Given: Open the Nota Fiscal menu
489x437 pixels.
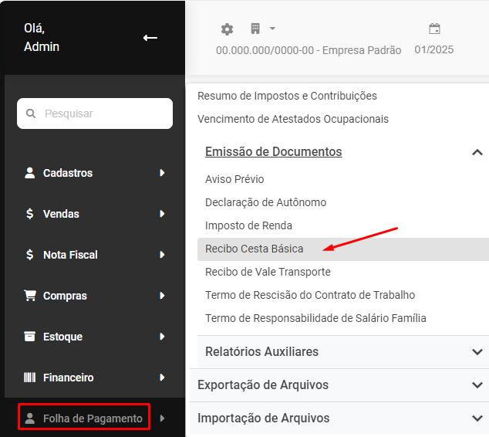Looking at the screenshot, I should tap(70, 255).
